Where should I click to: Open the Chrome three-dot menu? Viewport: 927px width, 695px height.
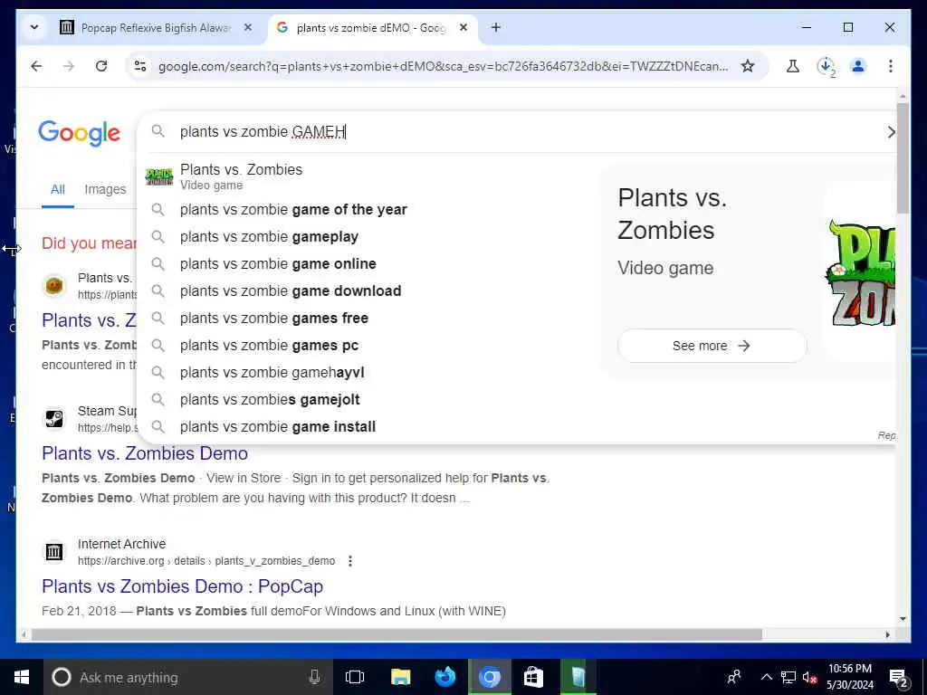pyautogui.click(x=891, y=66)
